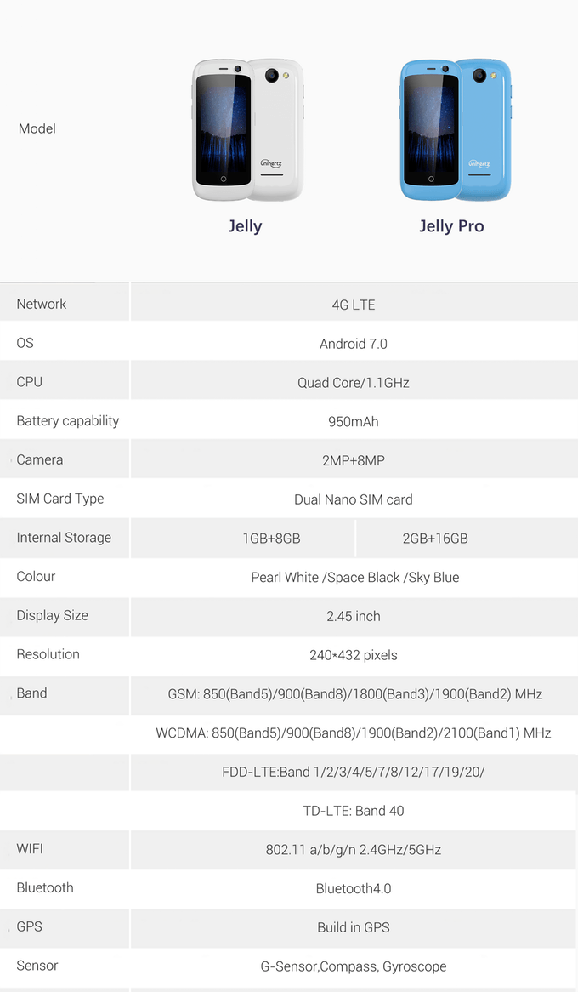Click the Dual Nano SIM card value
Screen dimensions: 578x992
coord(354,499)
